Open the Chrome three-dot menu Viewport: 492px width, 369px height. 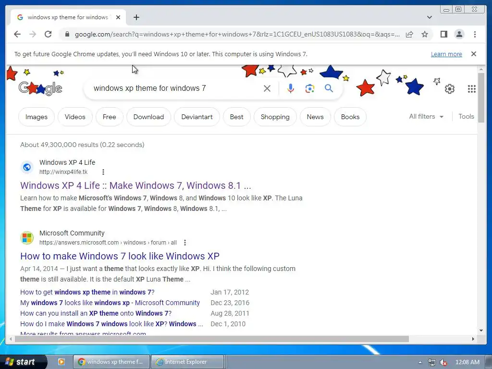[475, 34]
